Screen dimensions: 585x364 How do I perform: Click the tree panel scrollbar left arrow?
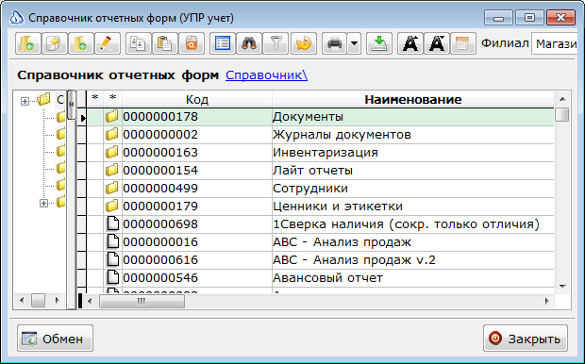[x=22, y=300]
